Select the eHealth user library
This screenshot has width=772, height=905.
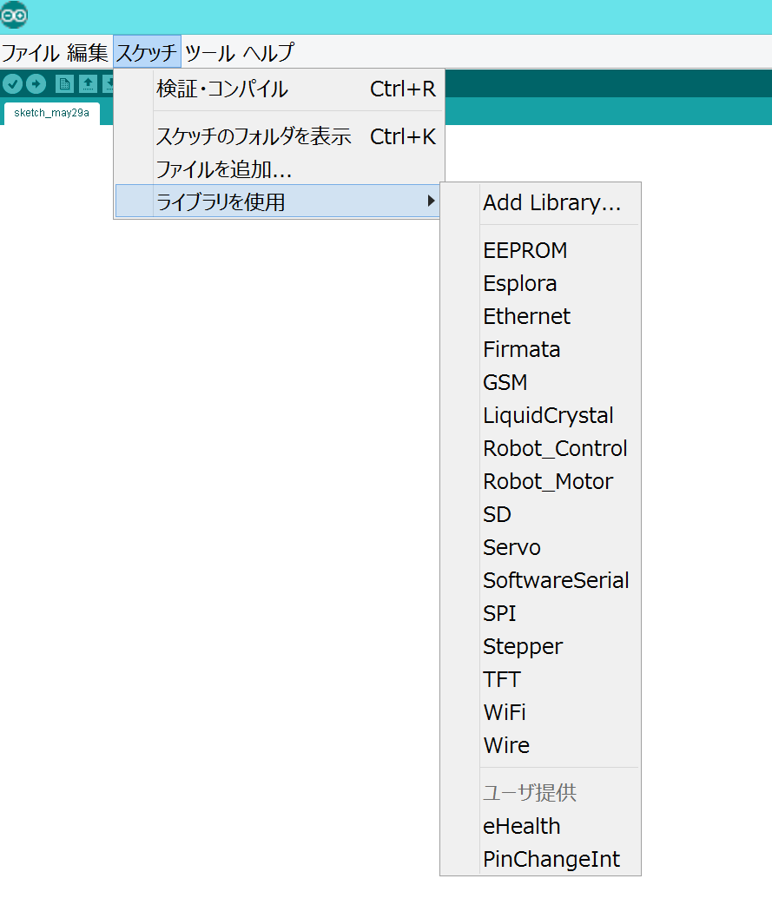point(521,826)
